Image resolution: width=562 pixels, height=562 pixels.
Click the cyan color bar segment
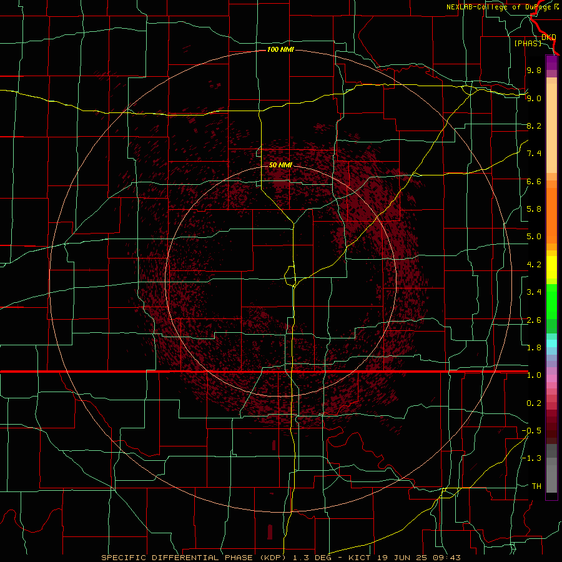pyautogui.click(x=551, y=343)
